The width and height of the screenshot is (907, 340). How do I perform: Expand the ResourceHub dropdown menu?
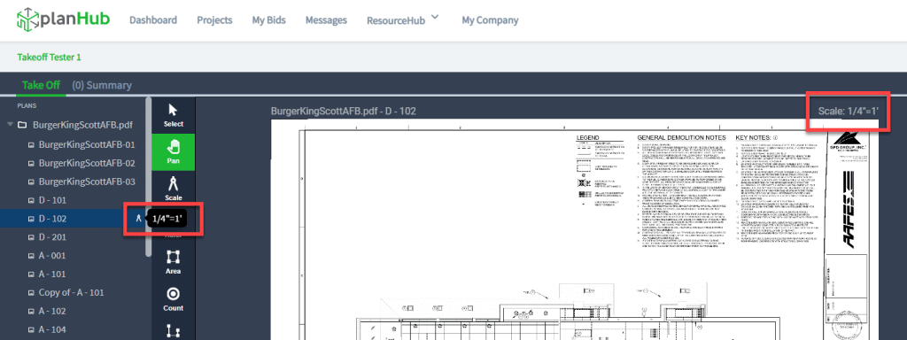click(403, 20)
